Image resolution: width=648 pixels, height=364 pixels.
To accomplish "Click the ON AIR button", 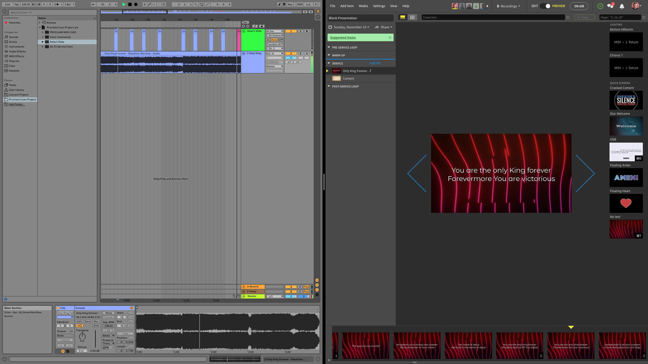I will [579, 6].
